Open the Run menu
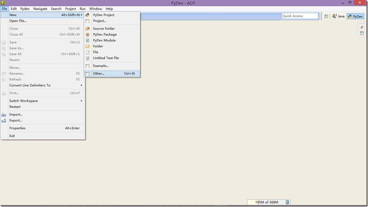The height and width of the screenshot is (207, 368). coord(82,9)
